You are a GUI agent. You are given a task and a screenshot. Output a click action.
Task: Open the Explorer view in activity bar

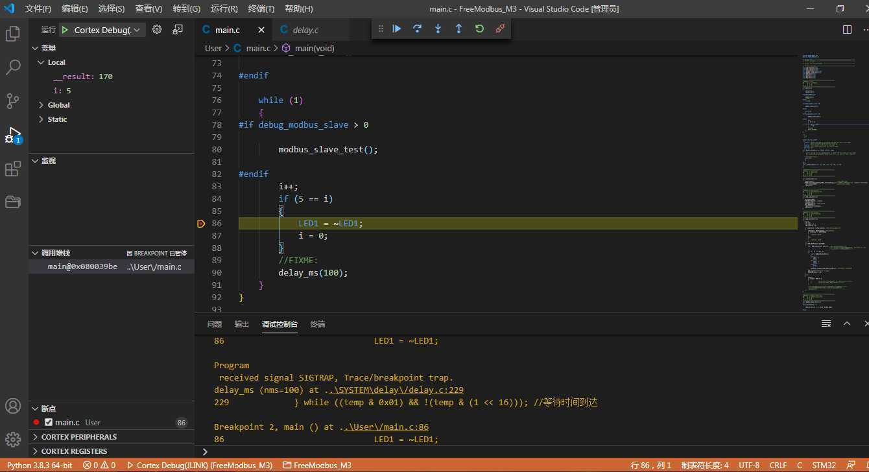[x=12, y=34]
